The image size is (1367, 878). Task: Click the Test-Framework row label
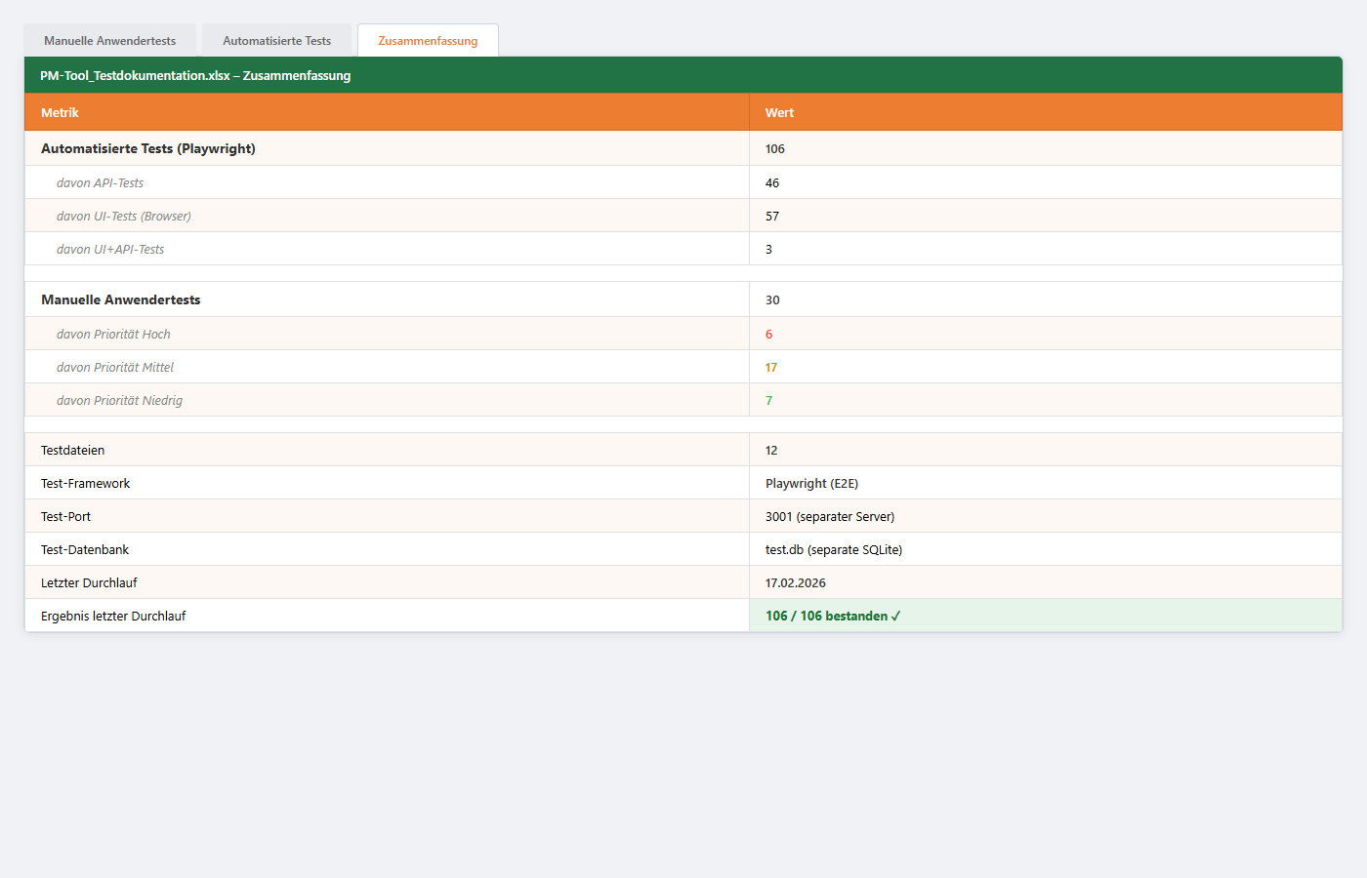pos(85,483)
